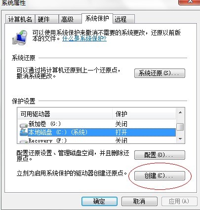Click the System Protection shield computer icon
This screenshot has width=200, height=210.
20,37
